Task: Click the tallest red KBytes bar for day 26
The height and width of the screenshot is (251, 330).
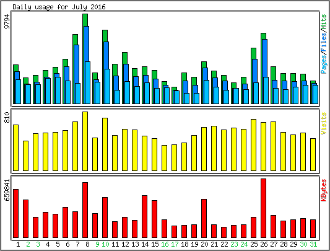Action: (263, 208)
